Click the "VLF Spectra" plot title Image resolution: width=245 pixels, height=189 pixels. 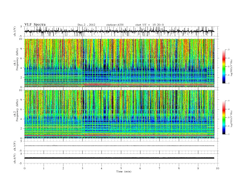tap(35, 24)
